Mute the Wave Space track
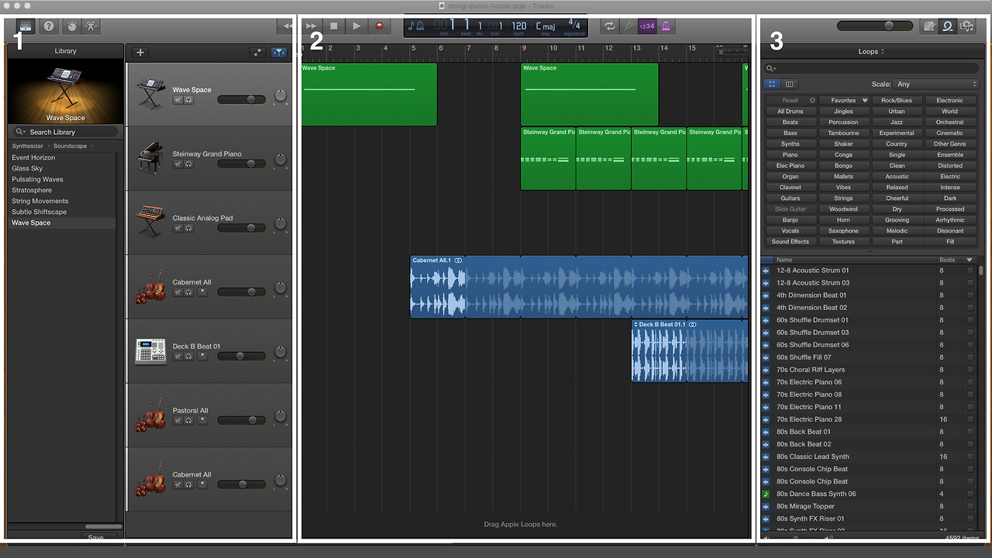 tap(177, 100)
